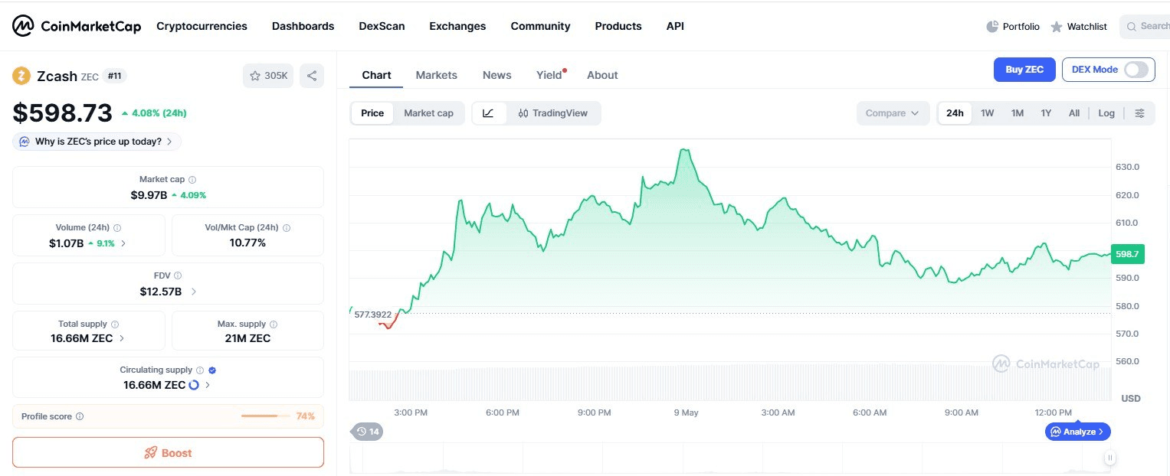Open the Compare dropdown
The height and width of the screenshot is (476, 1170).
click(x=893, y=113)
